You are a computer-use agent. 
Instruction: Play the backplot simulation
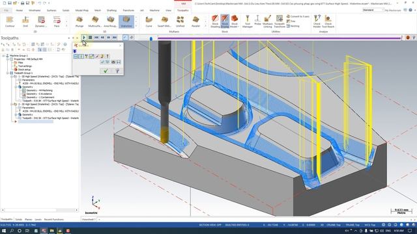click(x=84, y=38)
